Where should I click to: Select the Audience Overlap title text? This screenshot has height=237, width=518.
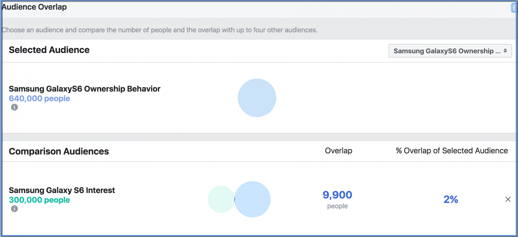click(34, 6)
